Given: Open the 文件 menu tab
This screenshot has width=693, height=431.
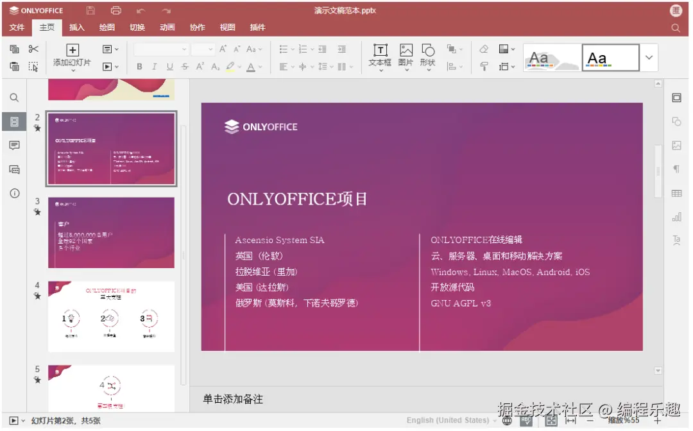Looking at the screenshot, I should click(17, 28).
